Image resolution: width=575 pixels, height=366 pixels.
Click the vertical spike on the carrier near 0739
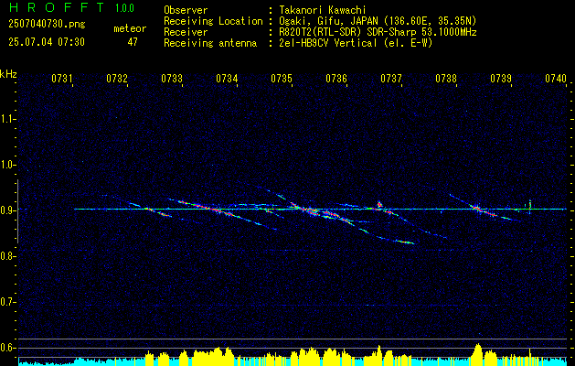tap(529, 207)
